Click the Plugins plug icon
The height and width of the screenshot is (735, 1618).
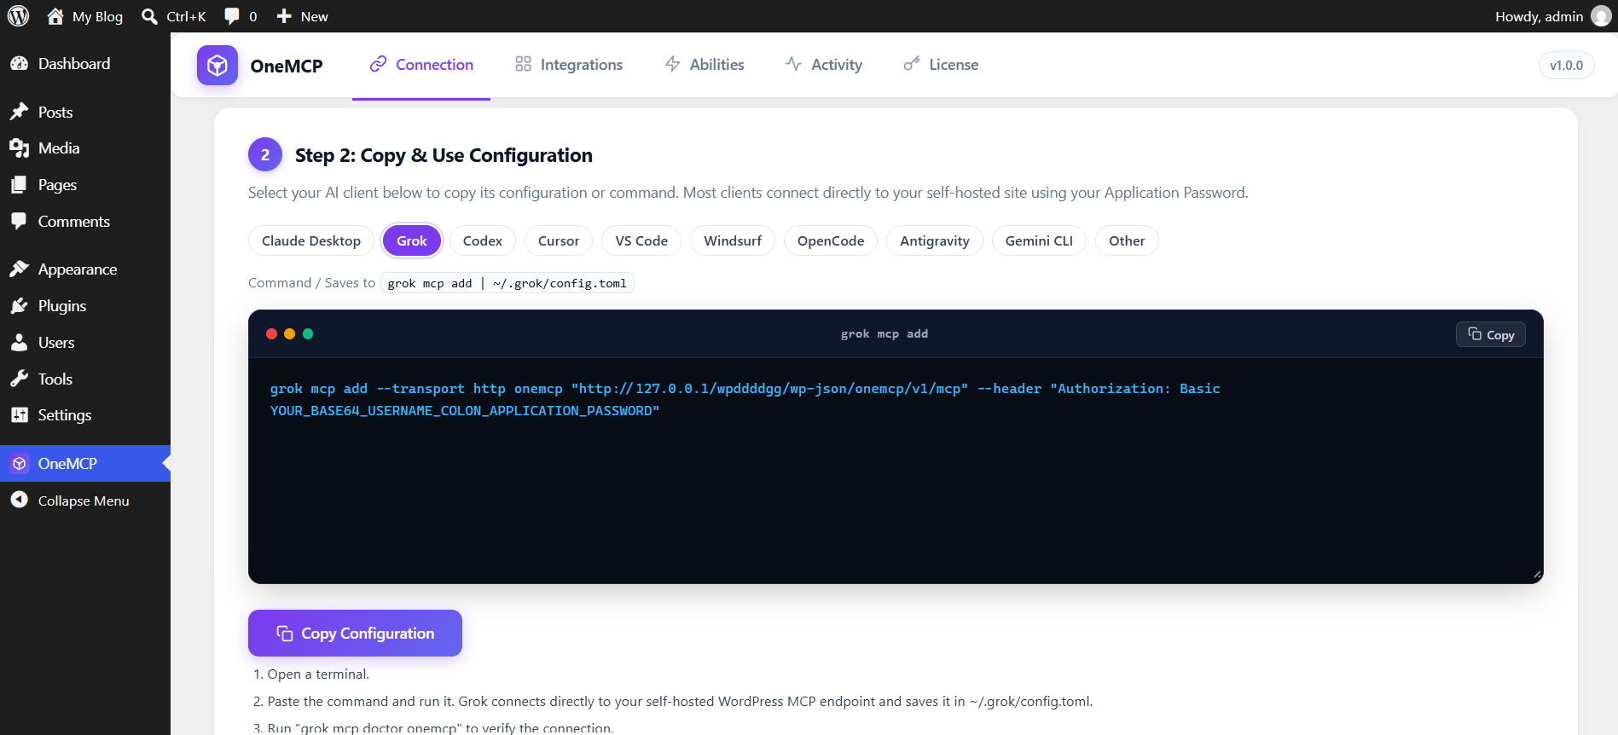pyautogui.click(x=19, y=306)
